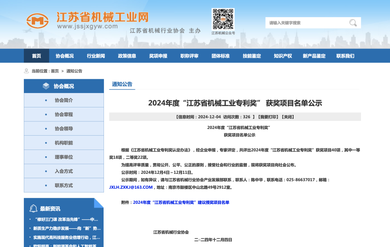Click the search magnifier icon

point(353,23)
